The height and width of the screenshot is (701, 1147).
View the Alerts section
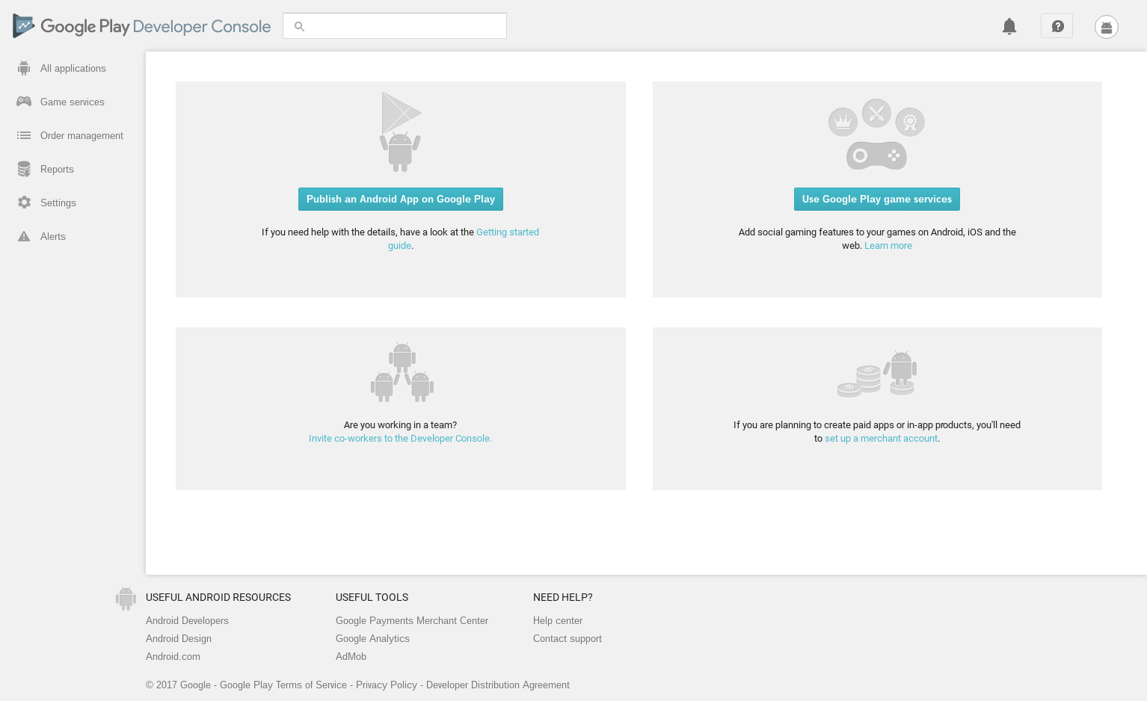(x=53, y=236)
